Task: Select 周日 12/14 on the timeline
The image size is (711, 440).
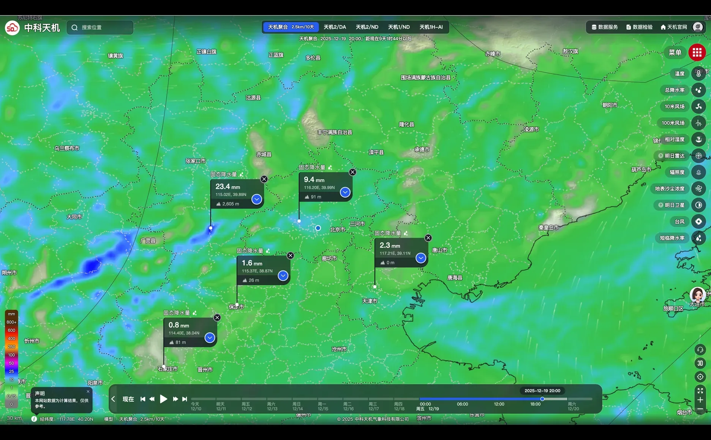Action: 297,406
